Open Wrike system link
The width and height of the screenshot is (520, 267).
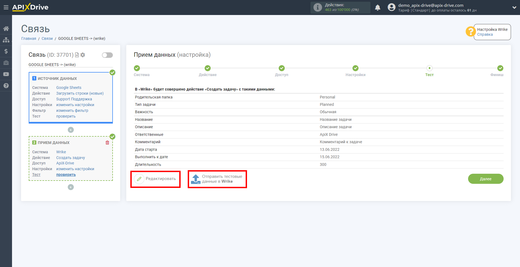(61, 152)
